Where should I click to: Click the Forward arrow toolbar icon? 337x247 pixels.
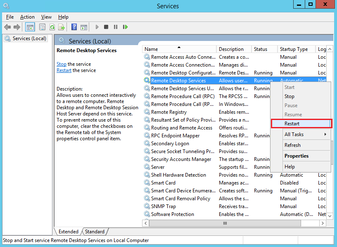coord(17,27)
